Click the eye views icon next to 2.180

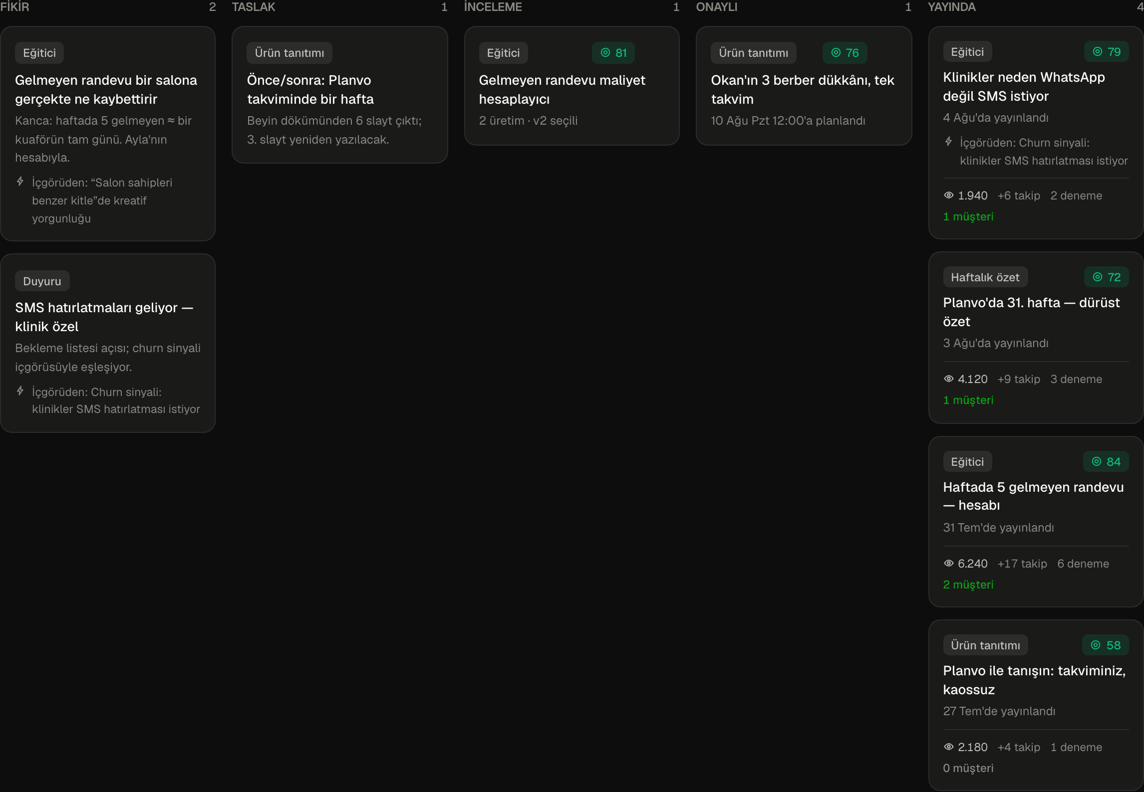[x=948, y=747]
